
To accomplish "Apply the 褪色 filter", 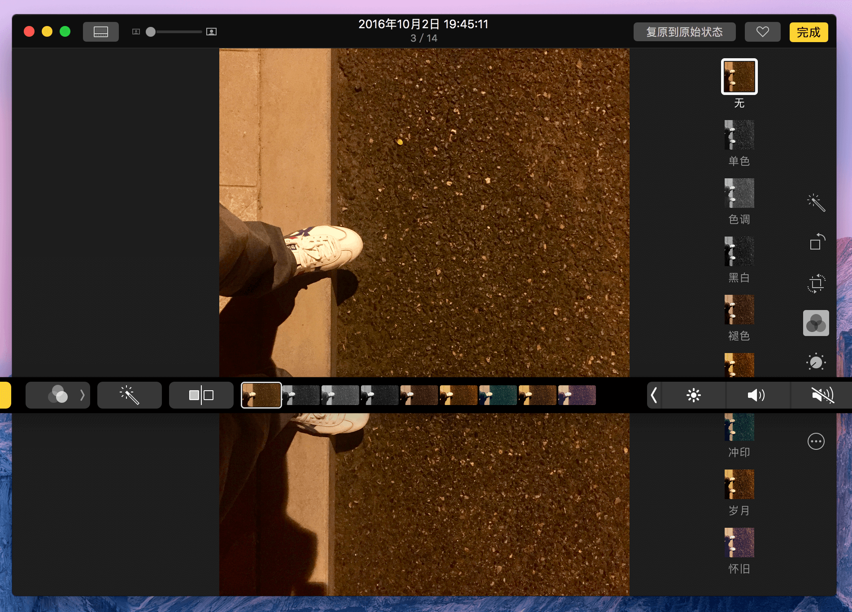I will [739, 309].
